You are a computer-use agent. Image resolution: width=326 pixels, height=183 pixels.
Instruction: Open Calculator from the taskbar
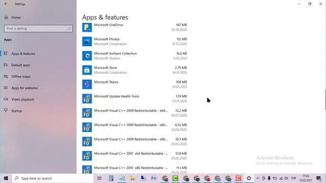(x=111, y=178)
